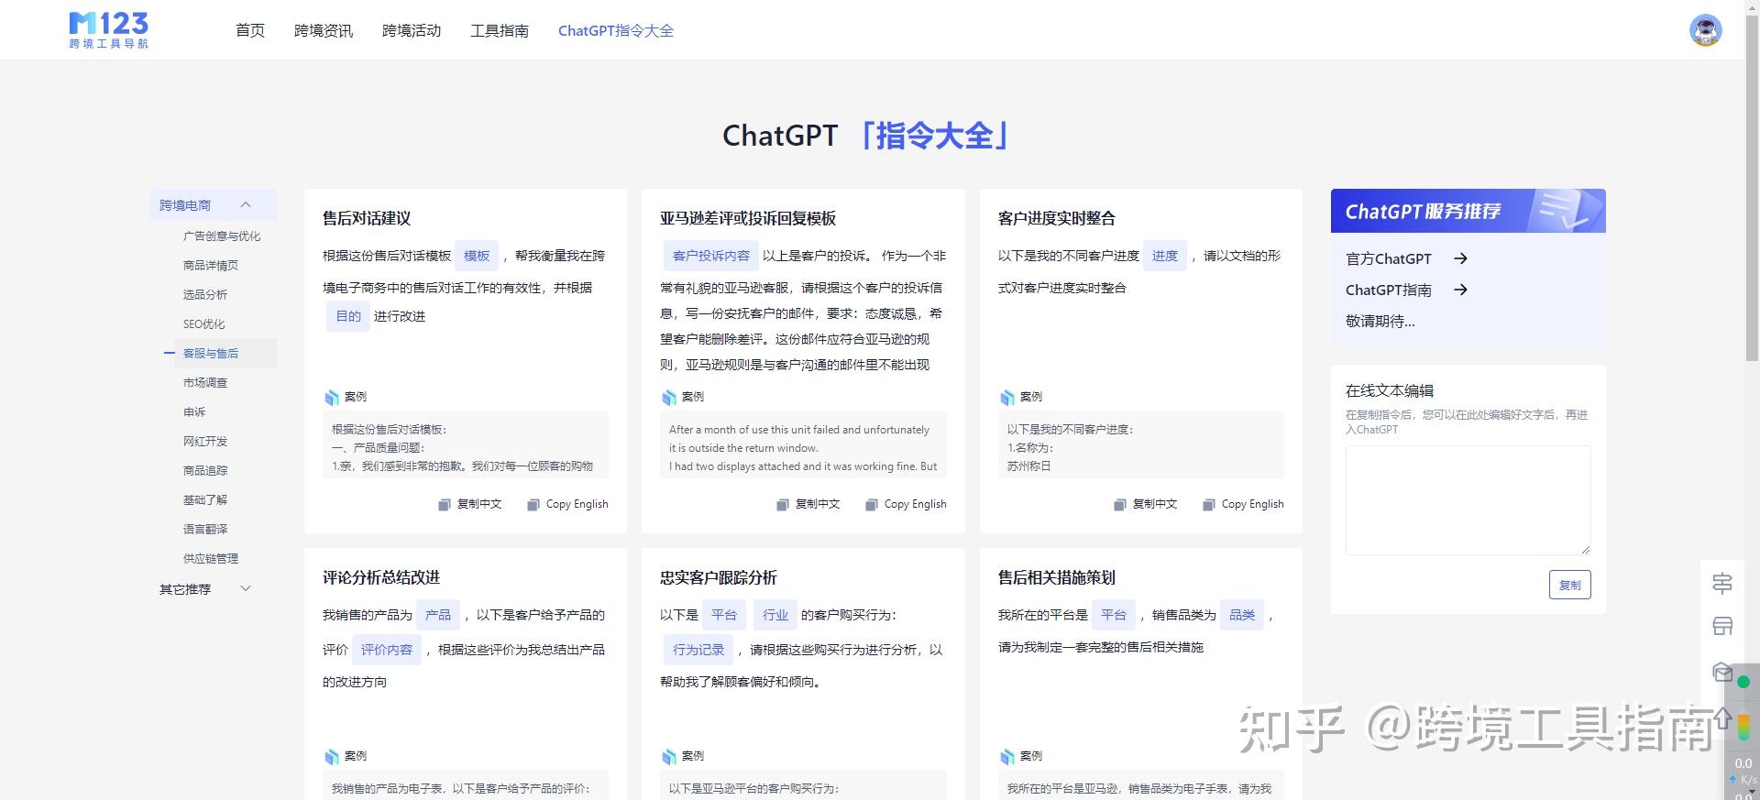Click arrow icon next to 官方ChatGPT

tap(1461, 258)
